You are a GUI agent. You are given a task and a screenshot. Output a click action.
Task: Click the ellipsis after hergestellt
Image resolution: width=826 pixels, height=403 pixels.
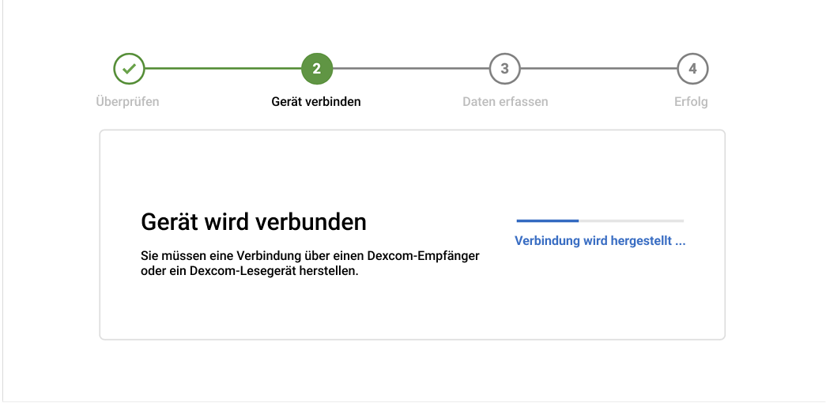click(680, 242)
